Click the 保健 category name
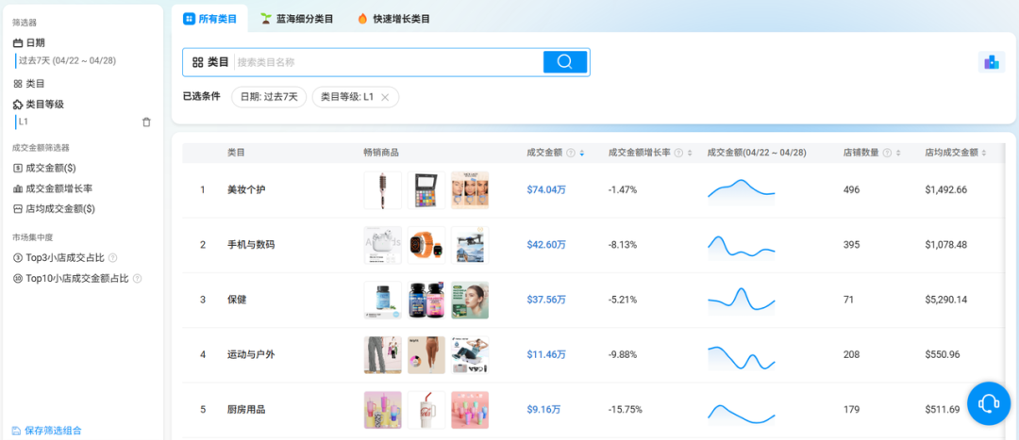This screenshot has height=440, width=1019. pyautogui.click(x=237, y=300)
